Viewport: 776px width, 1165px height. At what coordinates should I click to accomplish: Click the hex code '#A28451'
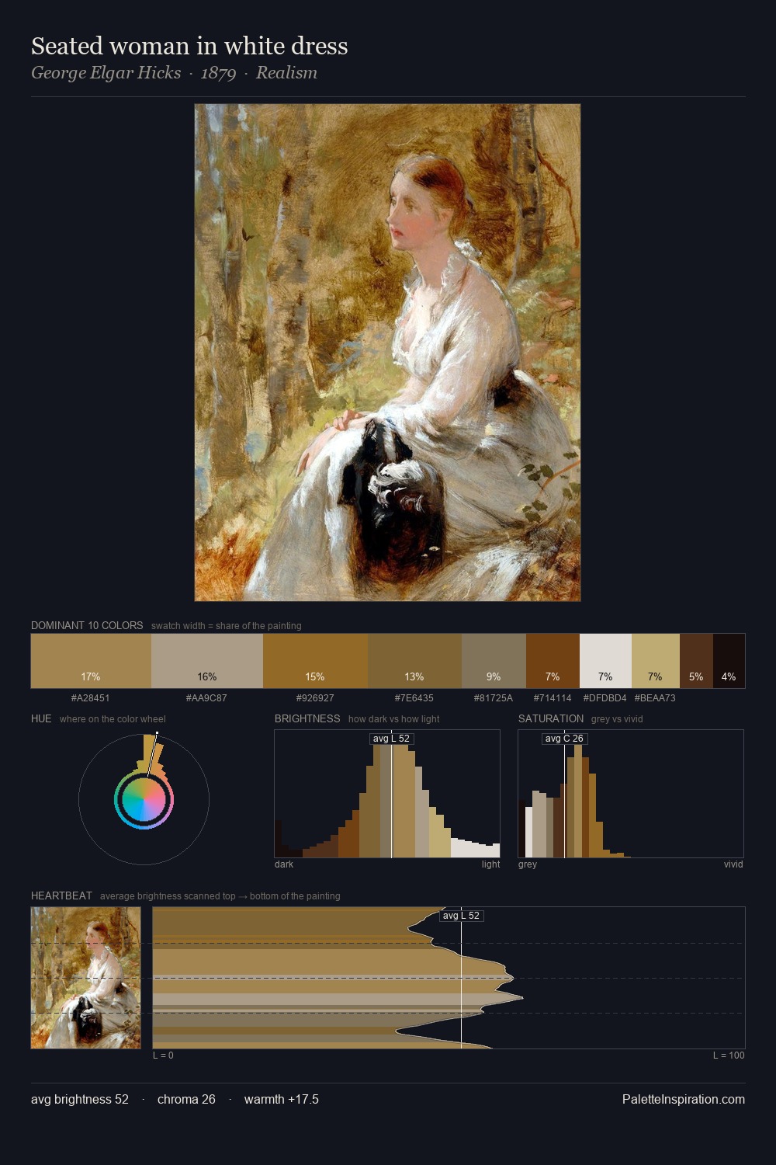tap(91, 698)
